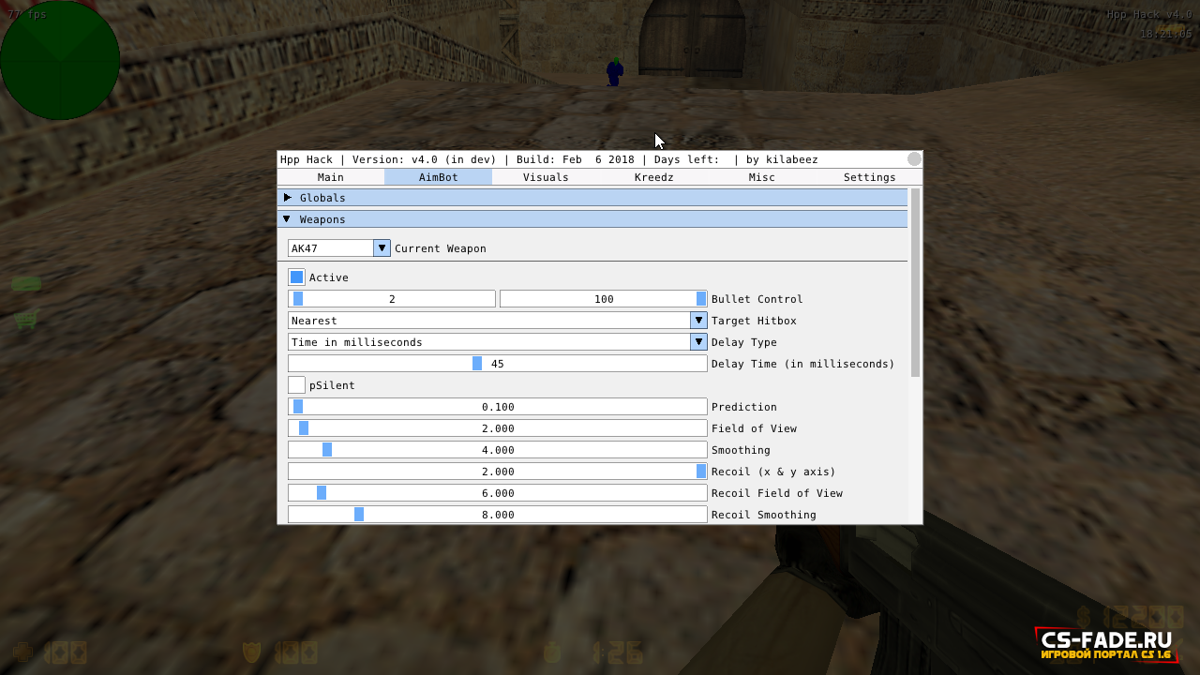
Task: Close the Hpp Hack menu window
Action: pos(914,159)
